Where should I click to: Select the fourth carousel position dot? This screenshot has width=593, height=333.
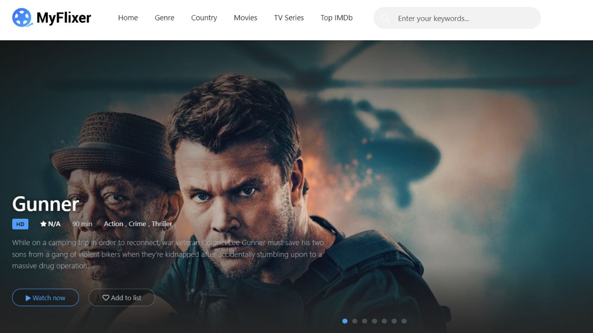[x=374, y=321]
